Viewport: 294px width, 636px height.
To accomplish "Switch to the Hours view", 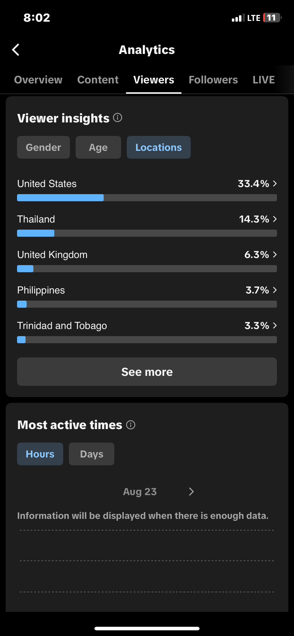I will click(40, 454).
